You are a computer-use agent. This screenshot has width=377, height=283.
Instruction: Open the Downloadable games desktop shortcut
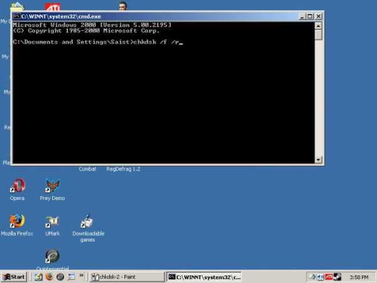pos(88,228)
